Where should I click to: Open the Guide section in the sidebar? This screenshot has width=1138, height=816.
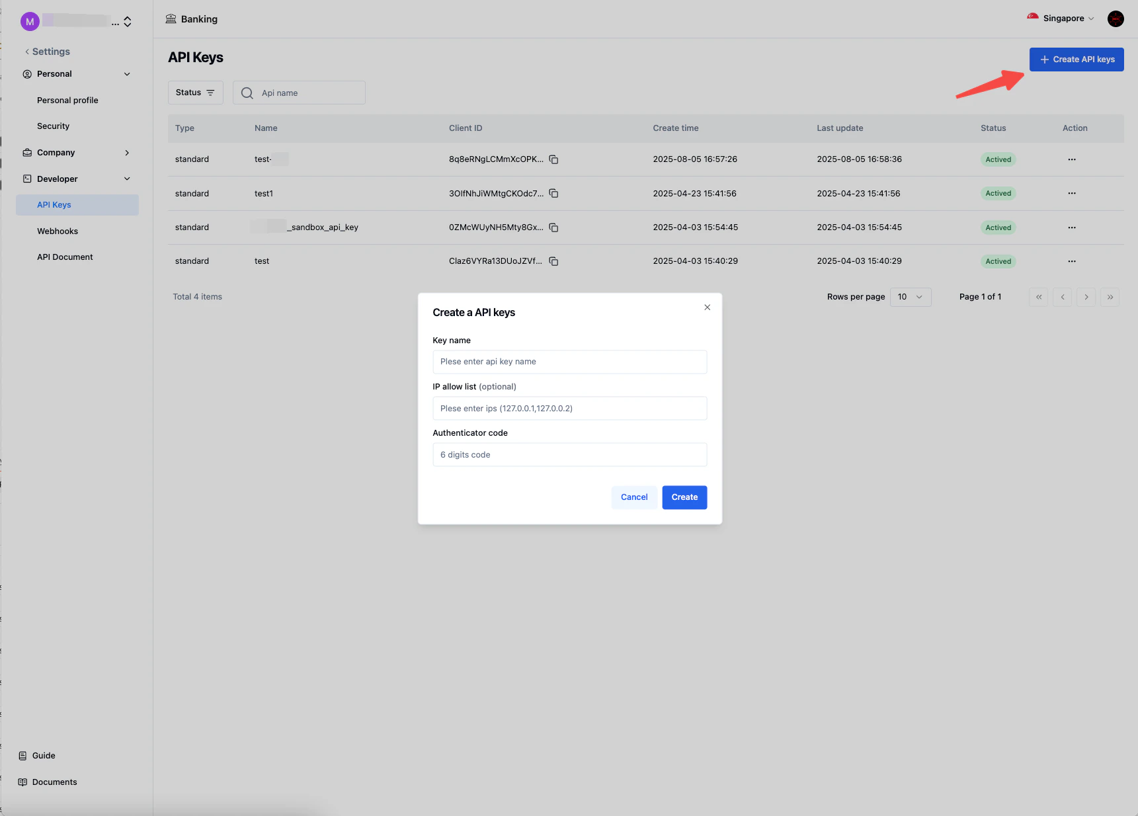44,755
